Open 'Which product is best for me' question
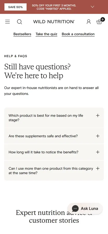The image size is (108, 234). pyautogui.click(x=46, y=118)
